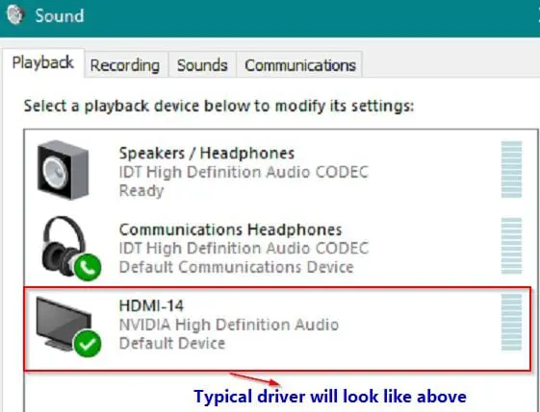Click the volume meter beside HDMI-14
Screen dimensions: 540x412
511,323
